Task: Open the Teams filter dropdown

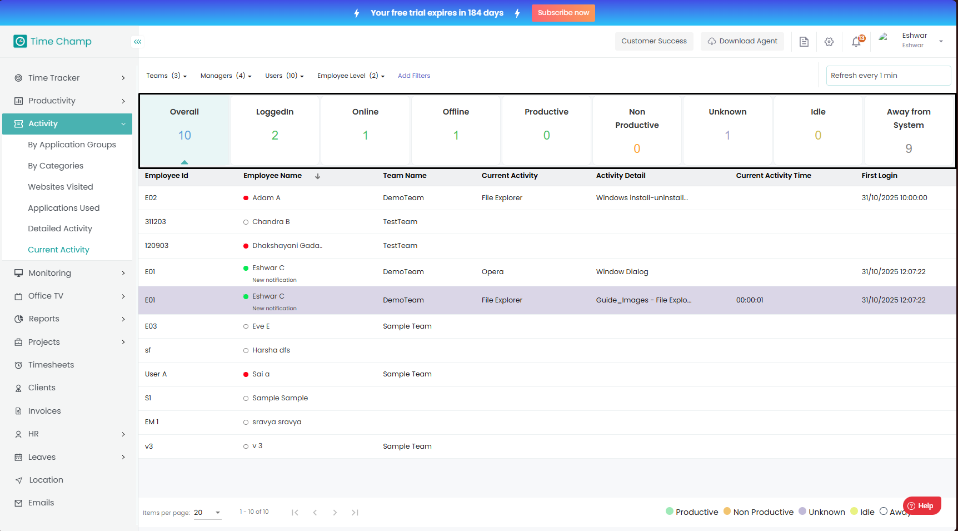Action: point(166,76)
